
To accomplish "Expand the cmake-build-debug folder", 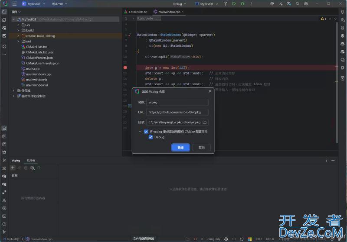I will [18, 36].
